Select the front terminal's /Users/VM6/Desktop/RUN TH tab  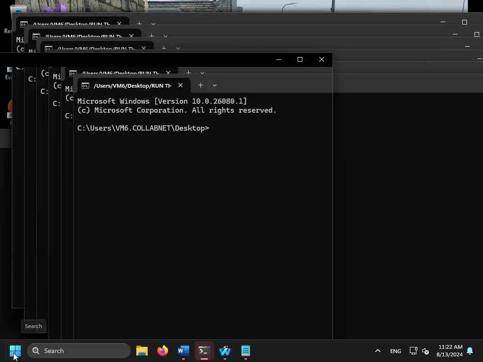[x=133, y=86]
